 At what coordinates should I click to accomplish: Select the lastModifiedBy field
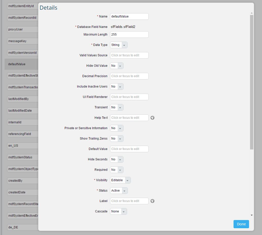pos(23,99)
